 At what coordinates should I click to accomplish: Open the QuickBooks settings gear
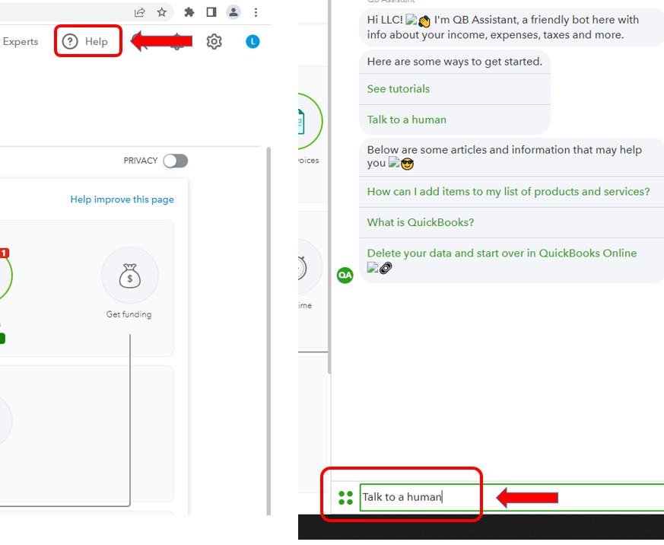point(214,41)
